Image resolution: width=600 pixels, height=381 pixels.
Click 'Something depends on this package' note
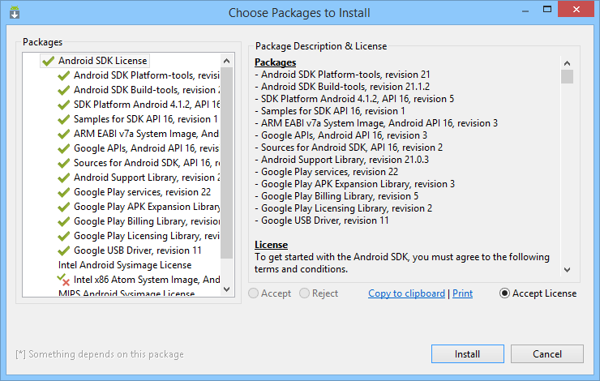coord(100,354)
